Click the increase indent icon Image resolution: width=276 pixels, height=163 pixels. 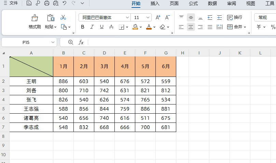pyautogui.click(x=219, y=17)
